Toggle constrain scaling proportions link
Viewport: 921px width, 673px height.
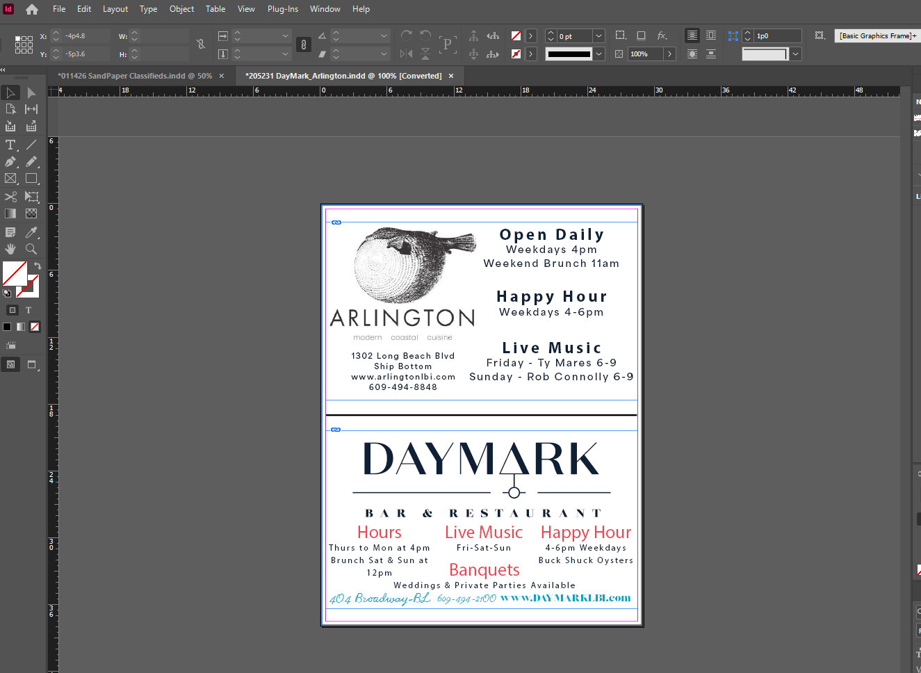[303, 44]
